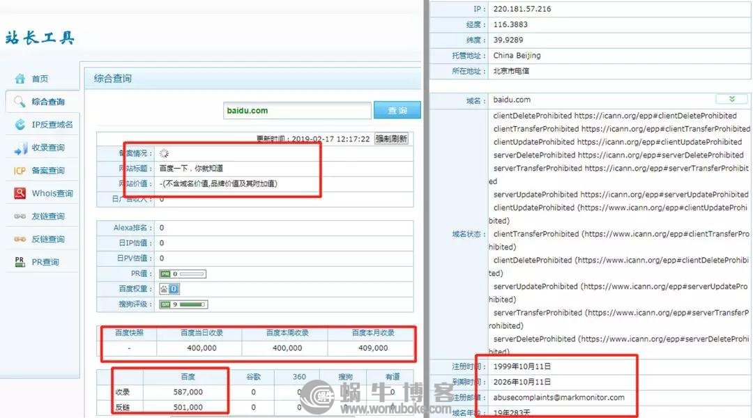Image resolution: width=753 pixels, height=418 pixels.
Task: Click the 经度 value 116.3883
Action: pos(510,24)
